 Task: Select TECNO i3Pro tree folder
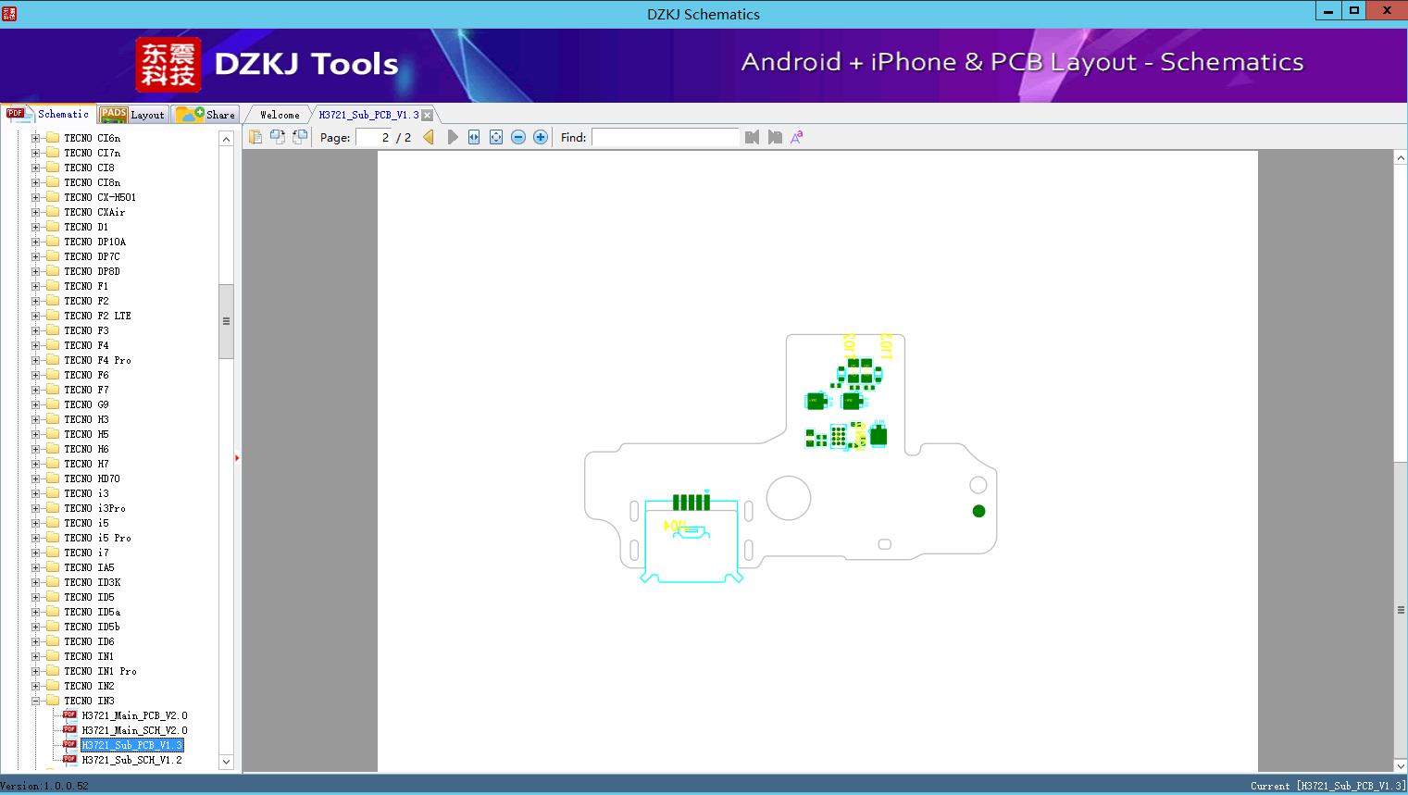(x=94, y=508)
